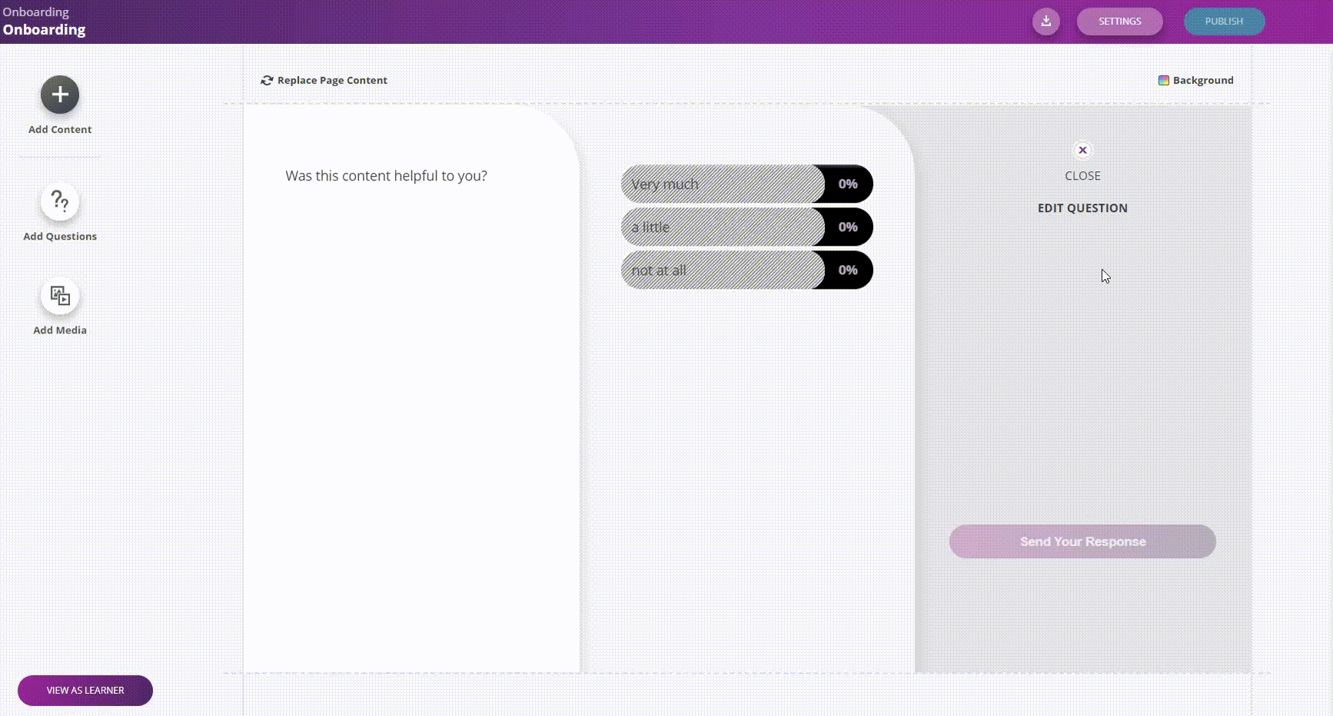Viewport: 1333px width, 716px height.
Task: Click the 0% value on 'not at all'
Action: point(848,270)
